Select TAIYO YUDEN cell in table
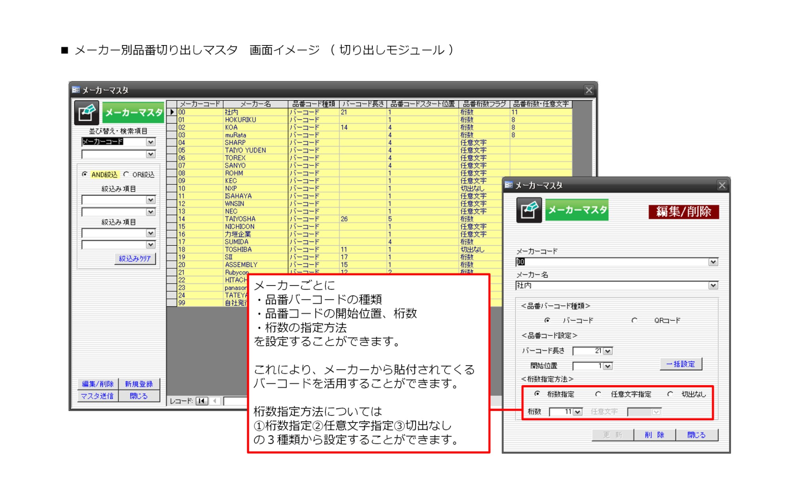791x491 pixels. (256, 150)
